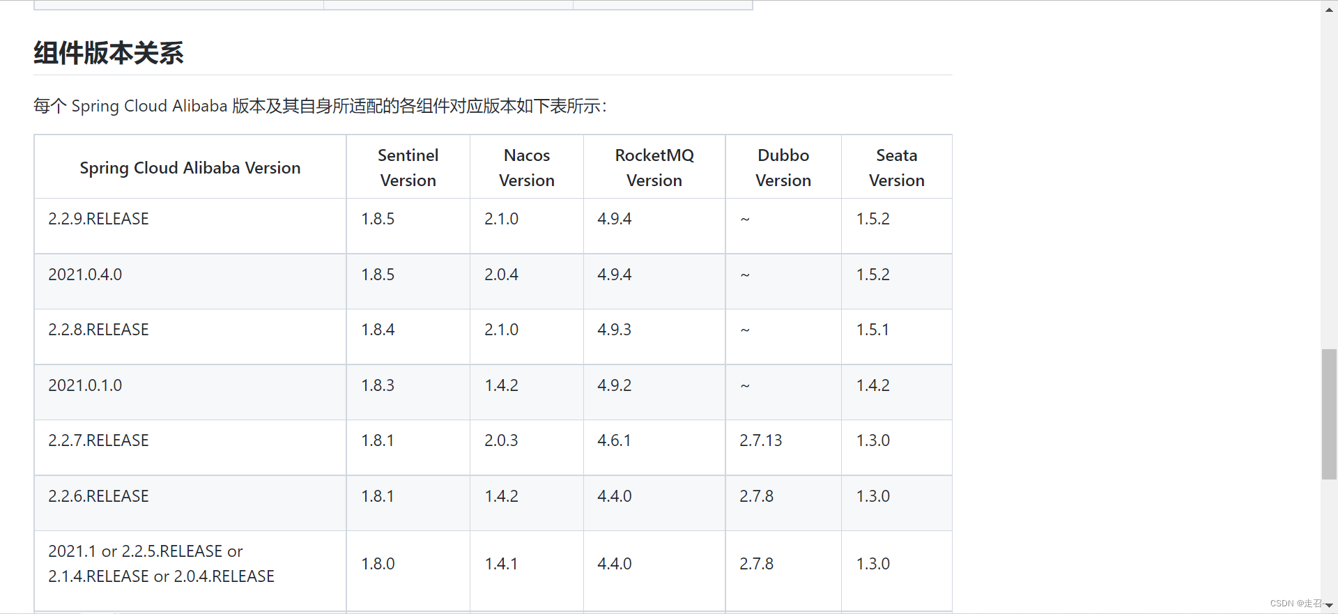The width and height of the screenshot is (1338, 614).
Task: Click Nacos 2.0.3 in 2.2.7.RELEASE row
Action: pos(501,440)
